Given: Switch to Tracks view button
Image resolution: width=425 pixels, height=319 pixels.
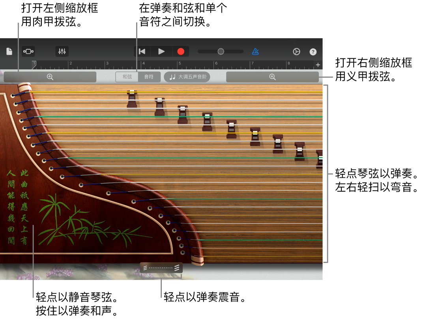Looking at the screenshot, I should [x=28, y=51].
